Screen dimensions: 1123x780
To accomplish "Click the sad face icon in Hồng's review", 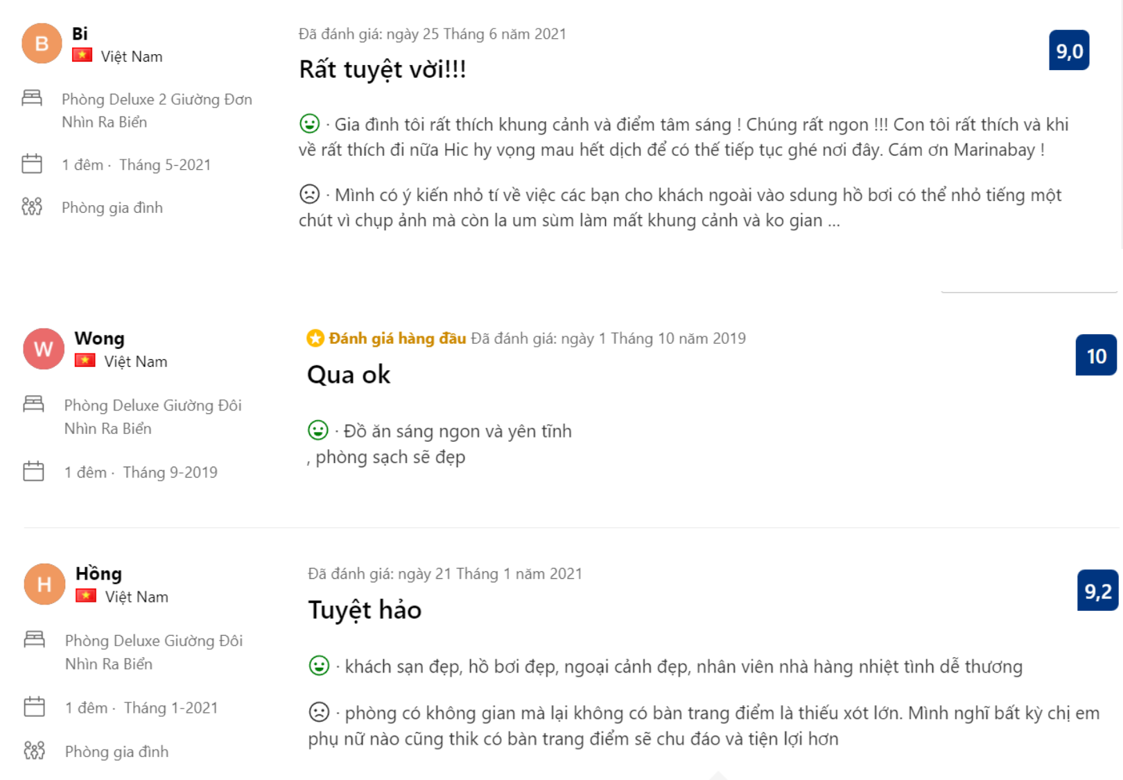I will 319,712.
